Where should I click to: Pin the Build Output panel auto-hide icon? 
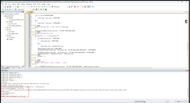click(186, 71)
